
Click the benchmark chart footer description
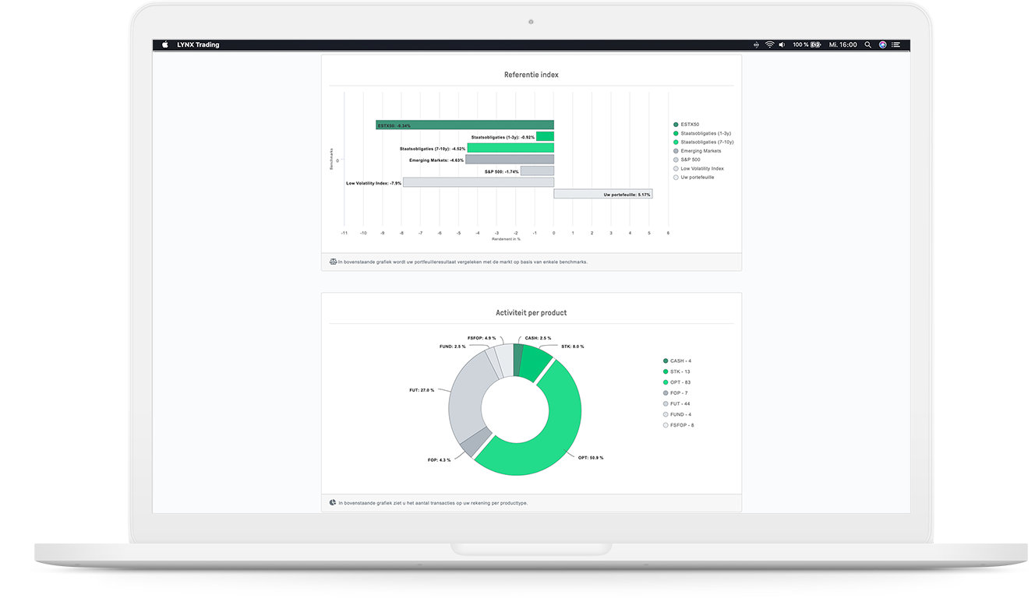(463, 262)
